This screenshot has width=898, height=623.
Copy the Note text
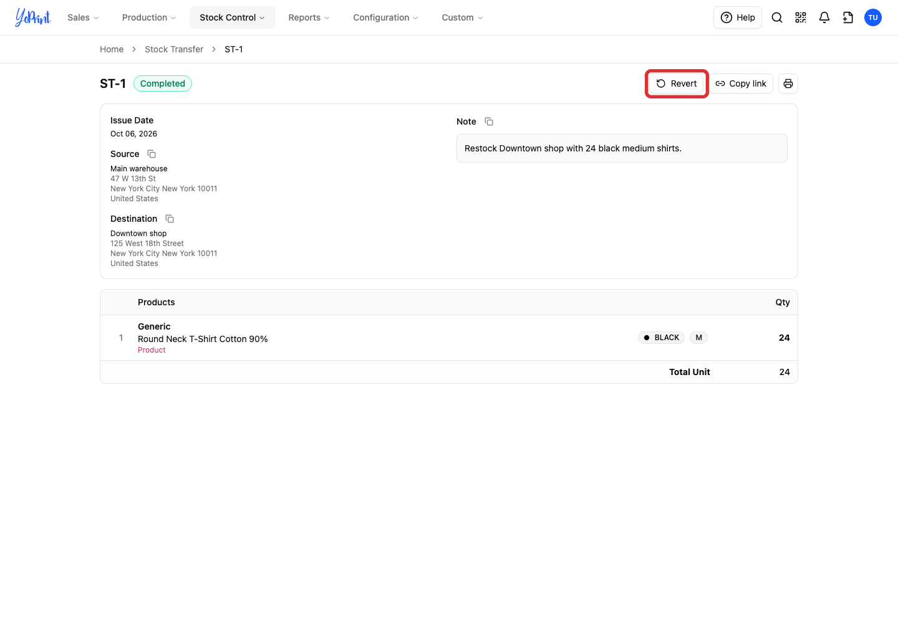point(489,121)
